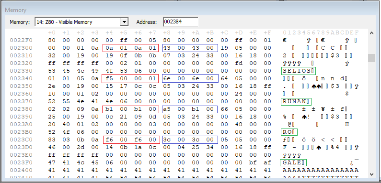This screenshot has width=381, height=183.
Task: Click byte 64 in row 002340
Action: (224, 78)
